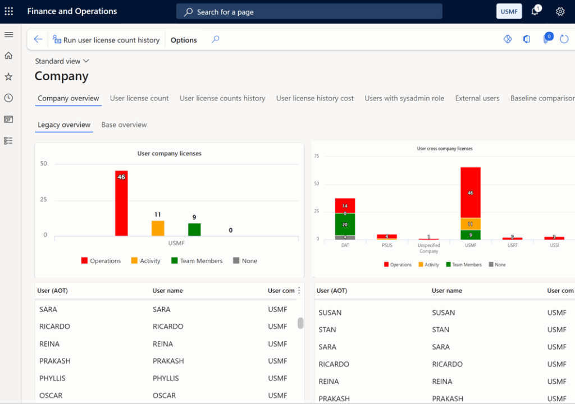Image resolution: width=575 pixels, height=404 pixels.
Task: Toggle Operations legend in cross company chart
Action: pyautogui.click(x=398, y=265)
